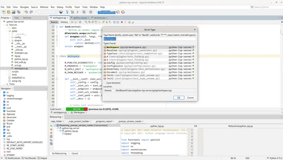Select hookspecs.py in the Projects tree
Screen dimensions: 283x160
pos(21,53)
